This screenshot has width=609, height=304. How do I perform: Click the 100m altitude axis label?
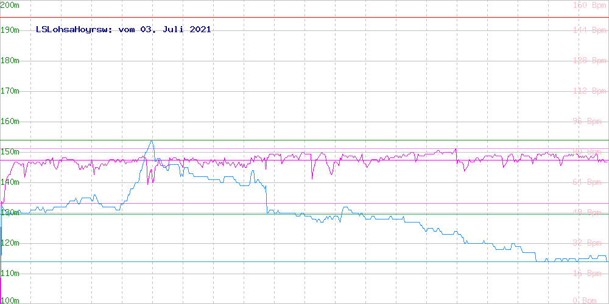[10, 300]
